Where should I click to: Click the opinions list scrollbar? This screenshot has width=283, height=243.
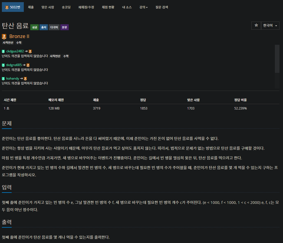[277, 59]
